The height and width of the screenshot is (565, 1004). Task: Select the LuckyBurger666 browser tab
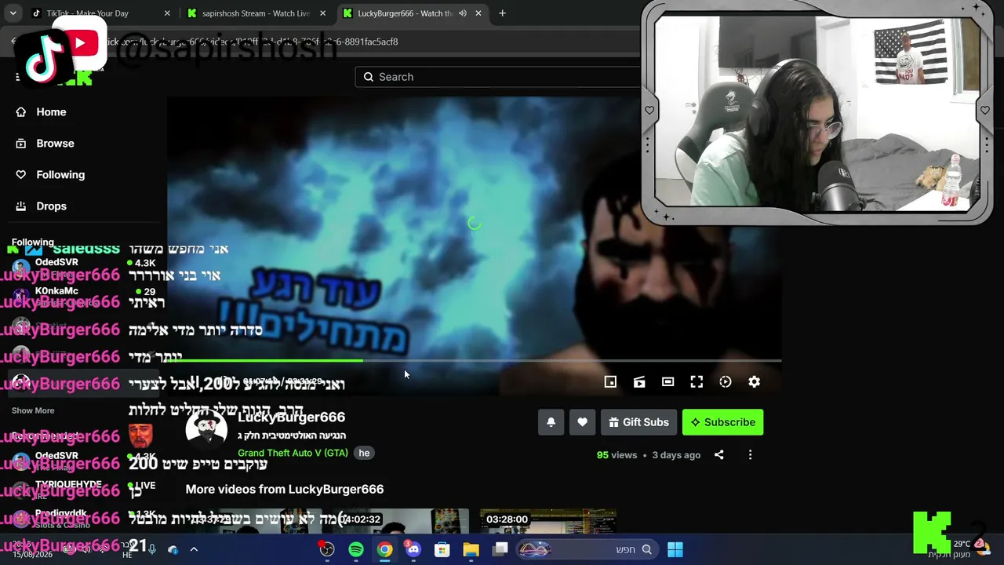click(412, 13)
